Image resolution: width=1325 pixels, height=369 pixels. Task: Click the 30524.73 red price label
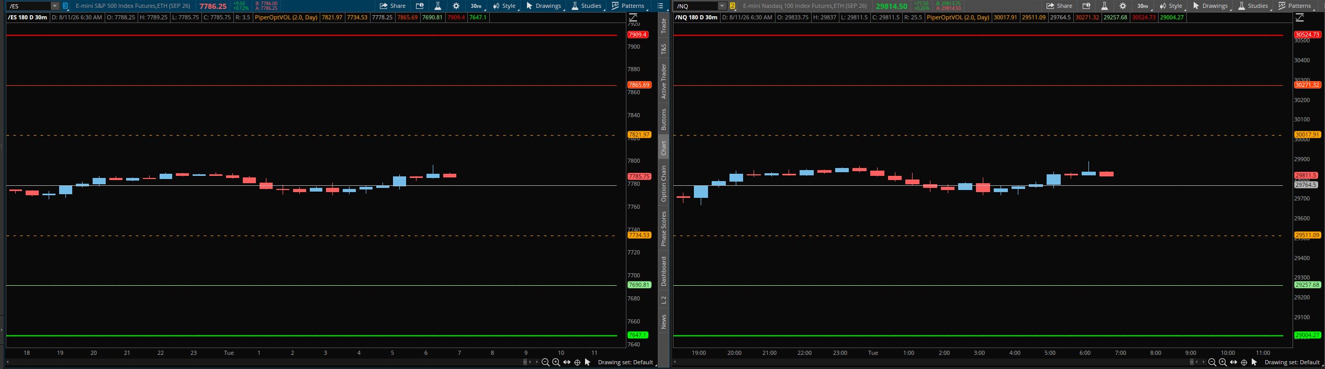coord(1307,35)
